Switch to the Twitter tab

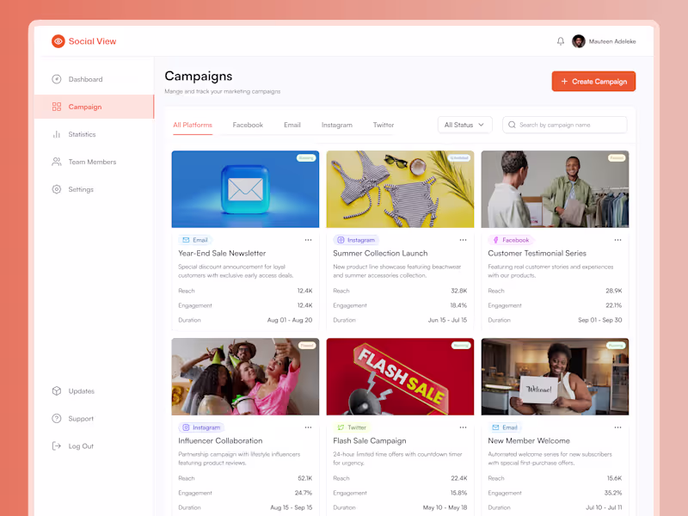[384, 125]
